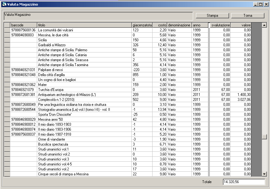Viewport: 270px width, 189px height.
Task: Click the scrollbar down arrow
Action: pyautogui.click(x=264, y=174)
